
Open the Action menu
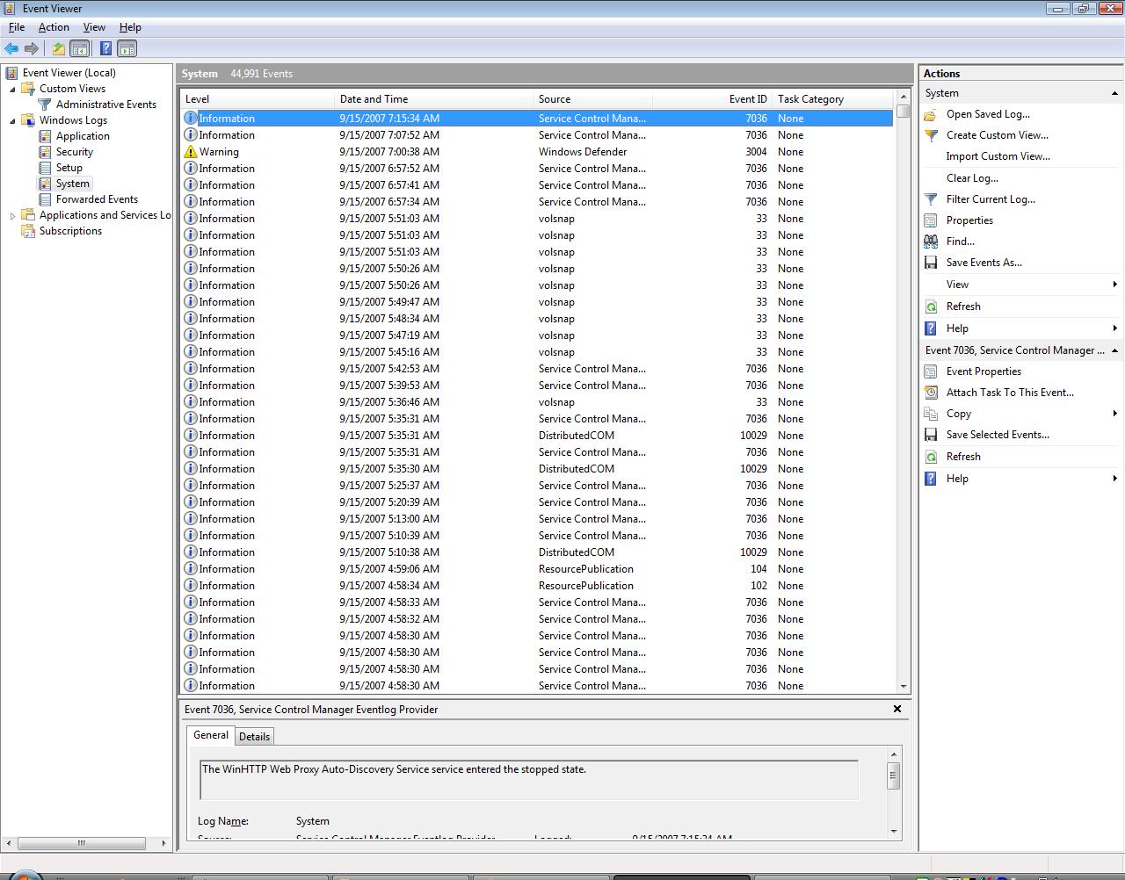[x=54, y=27]
